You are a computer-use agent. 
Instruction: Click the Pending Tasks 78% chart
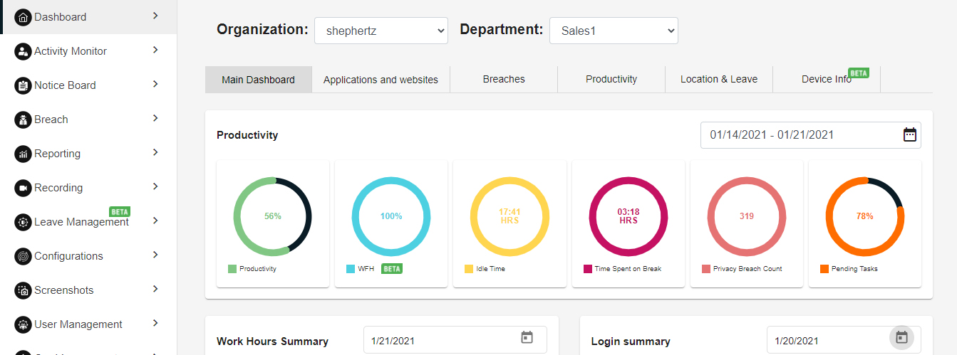[x=865, y=216]
